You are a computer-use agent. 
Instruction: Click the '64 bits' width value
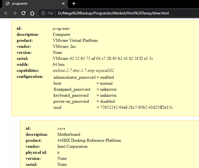[x=58, y=64]
